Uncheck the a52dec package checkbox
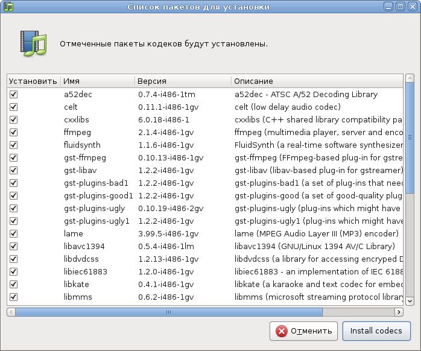The width and height of the screenshot is (421, 351). (x=13, y=94)
